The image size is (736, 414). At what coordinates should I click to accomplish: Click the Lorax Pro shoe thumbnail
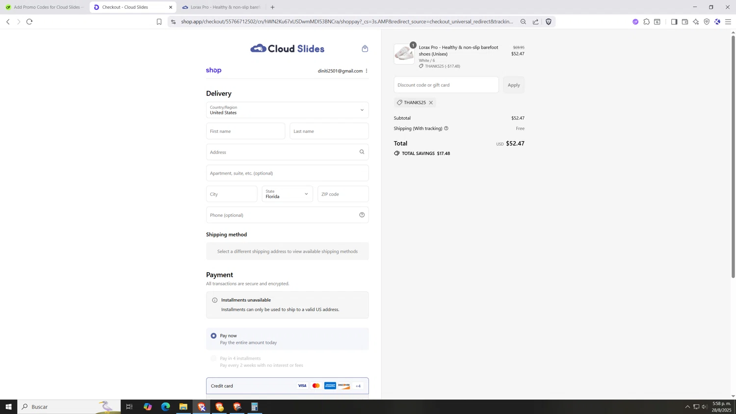pyautogui.click(x=404, y=54)
